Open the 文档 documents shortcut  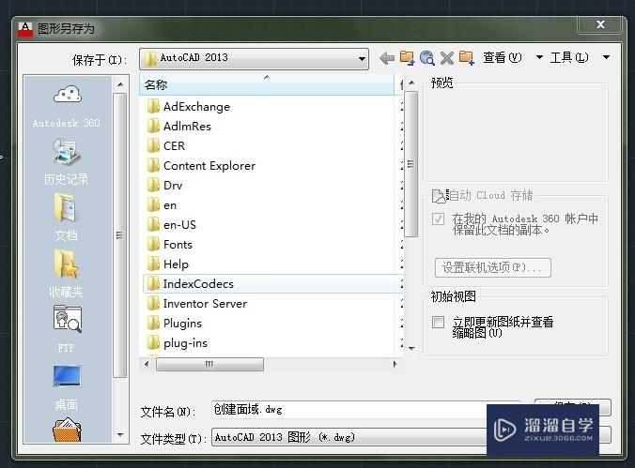tap(66, 217)
